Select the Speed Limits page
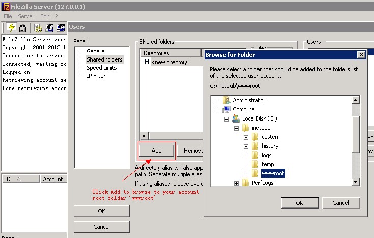374x238 pixels. tap(101, 68)
